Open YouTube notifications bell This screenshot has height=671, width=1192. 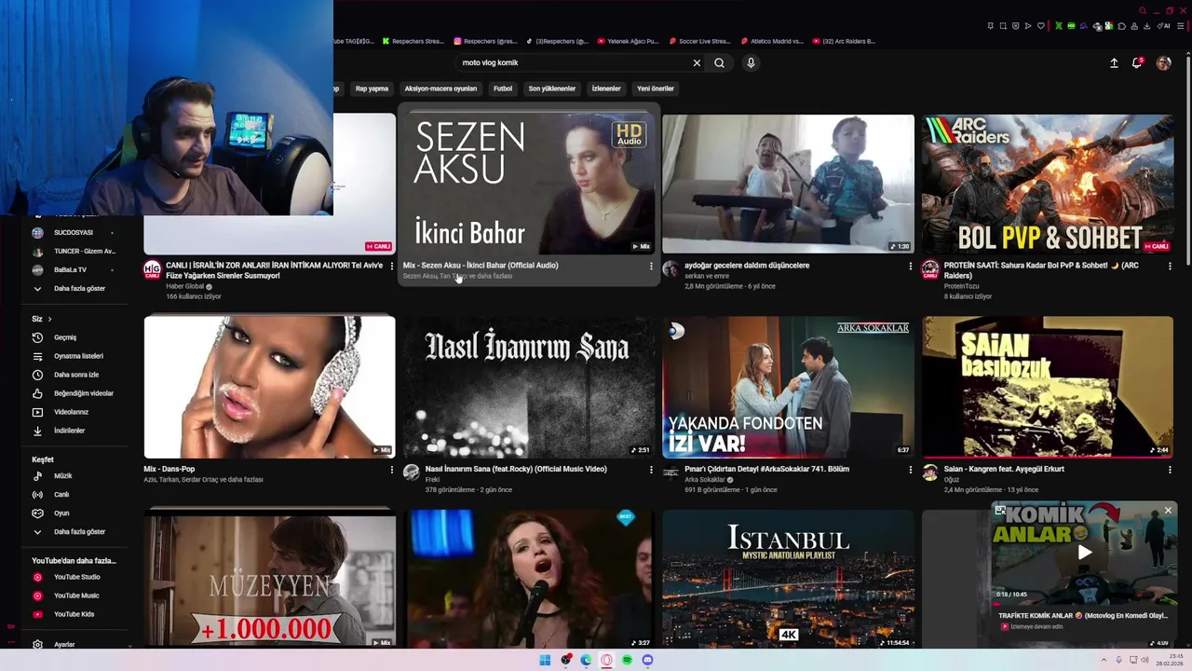click(1137, 62)
